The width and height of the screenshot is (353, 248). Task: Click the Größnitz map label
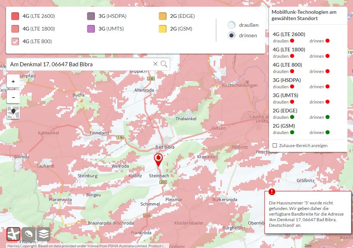coord(306,181)
